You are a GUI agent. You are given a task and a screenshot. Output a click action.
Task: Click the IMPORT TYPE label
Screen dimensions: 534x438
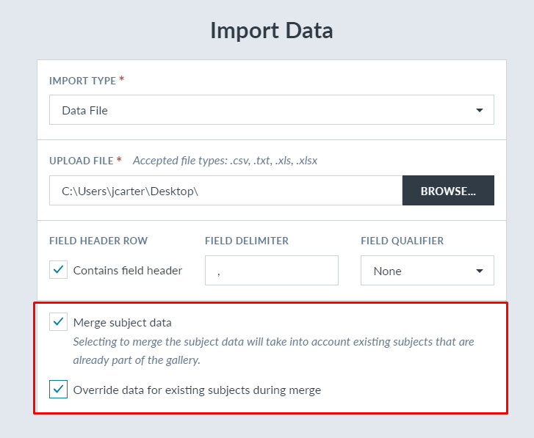pyautogui.click(x=83, y=81)
